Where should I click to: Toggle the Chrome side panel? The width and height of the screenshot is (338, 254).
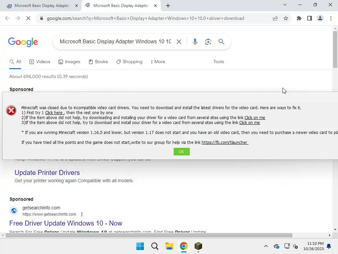click(310, 19)
